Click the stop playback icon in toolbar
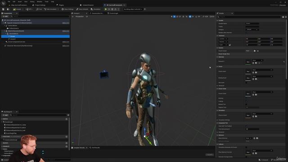 pyautogui.click(x=112, y=9)
